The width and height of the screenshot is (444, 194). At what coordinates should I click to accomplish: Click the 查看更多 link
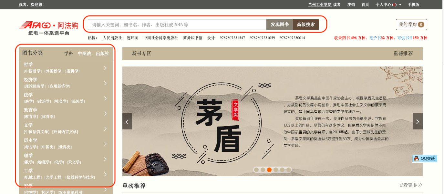pyautogui.click(x=410, y=185)
